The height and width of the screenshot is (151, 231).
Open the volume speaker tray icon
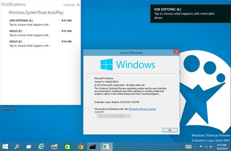point(211,147)
